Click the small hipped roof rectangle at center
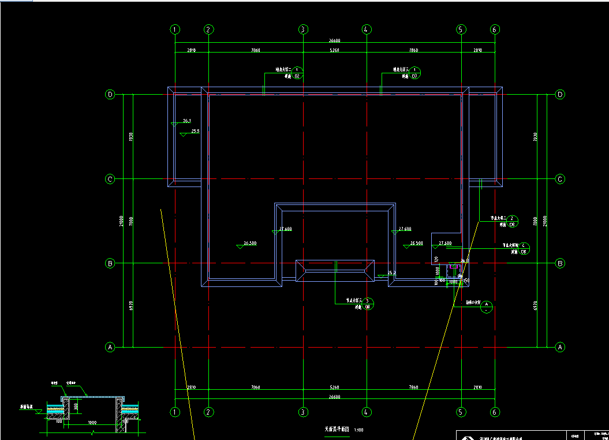The height and width of the screenshot is (440, 609). [335, 271]
